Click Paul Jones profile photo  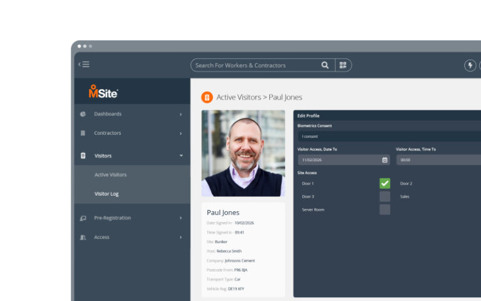coord(243,154)
